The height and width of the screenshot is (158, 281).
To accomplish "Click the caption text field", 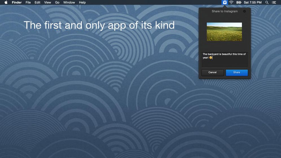I will [x=225, y=59].
